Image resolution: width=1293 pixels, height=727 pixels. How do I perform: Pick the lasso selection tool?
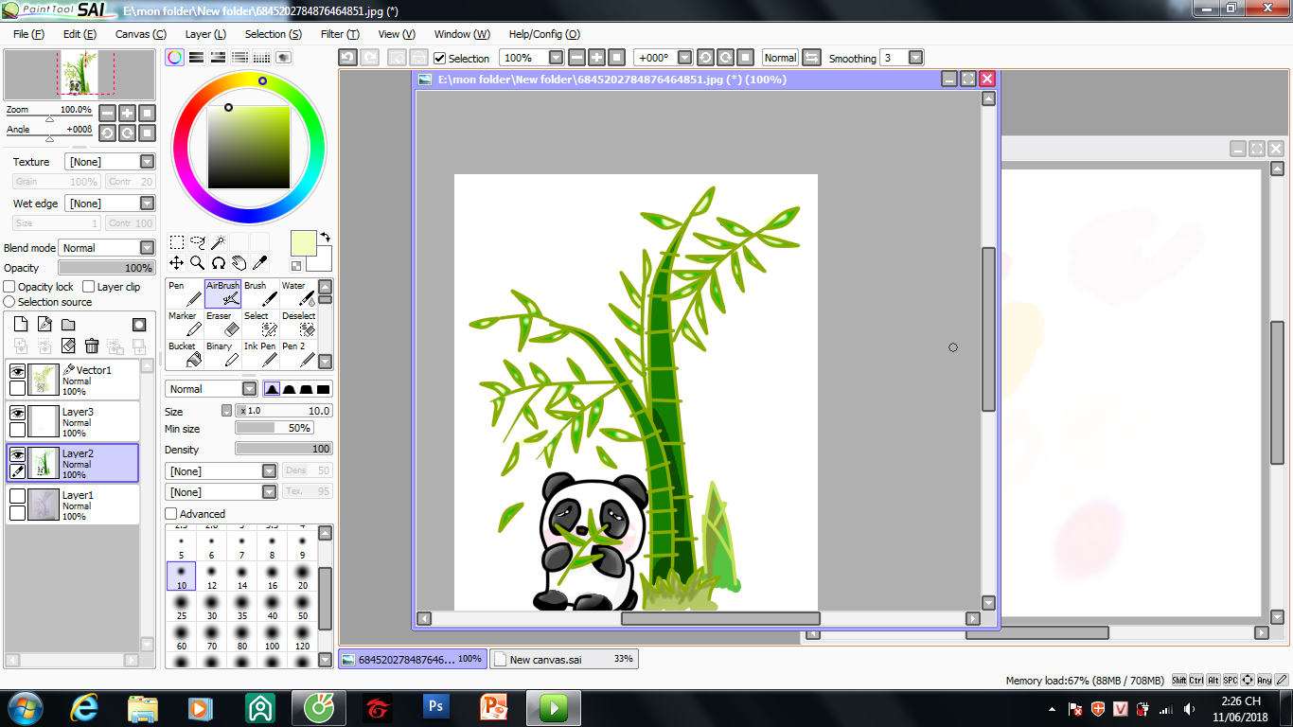(x=197, y=242)
